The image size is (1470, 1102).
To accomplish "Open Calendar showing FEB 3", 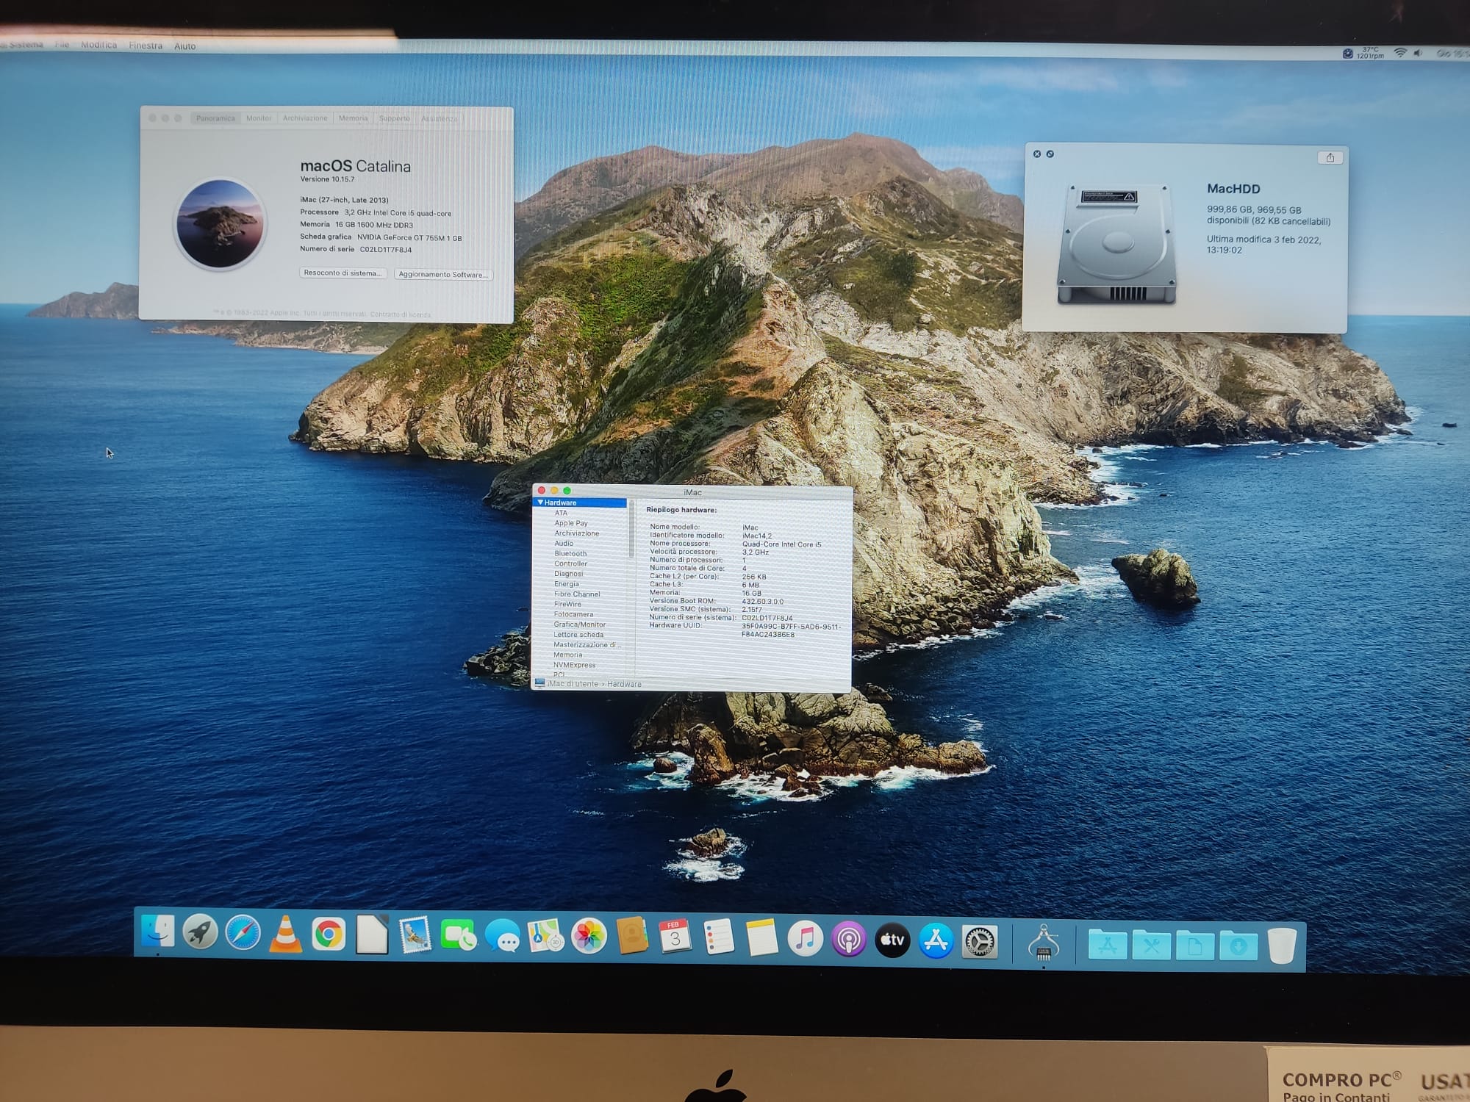I will (675, 937).
